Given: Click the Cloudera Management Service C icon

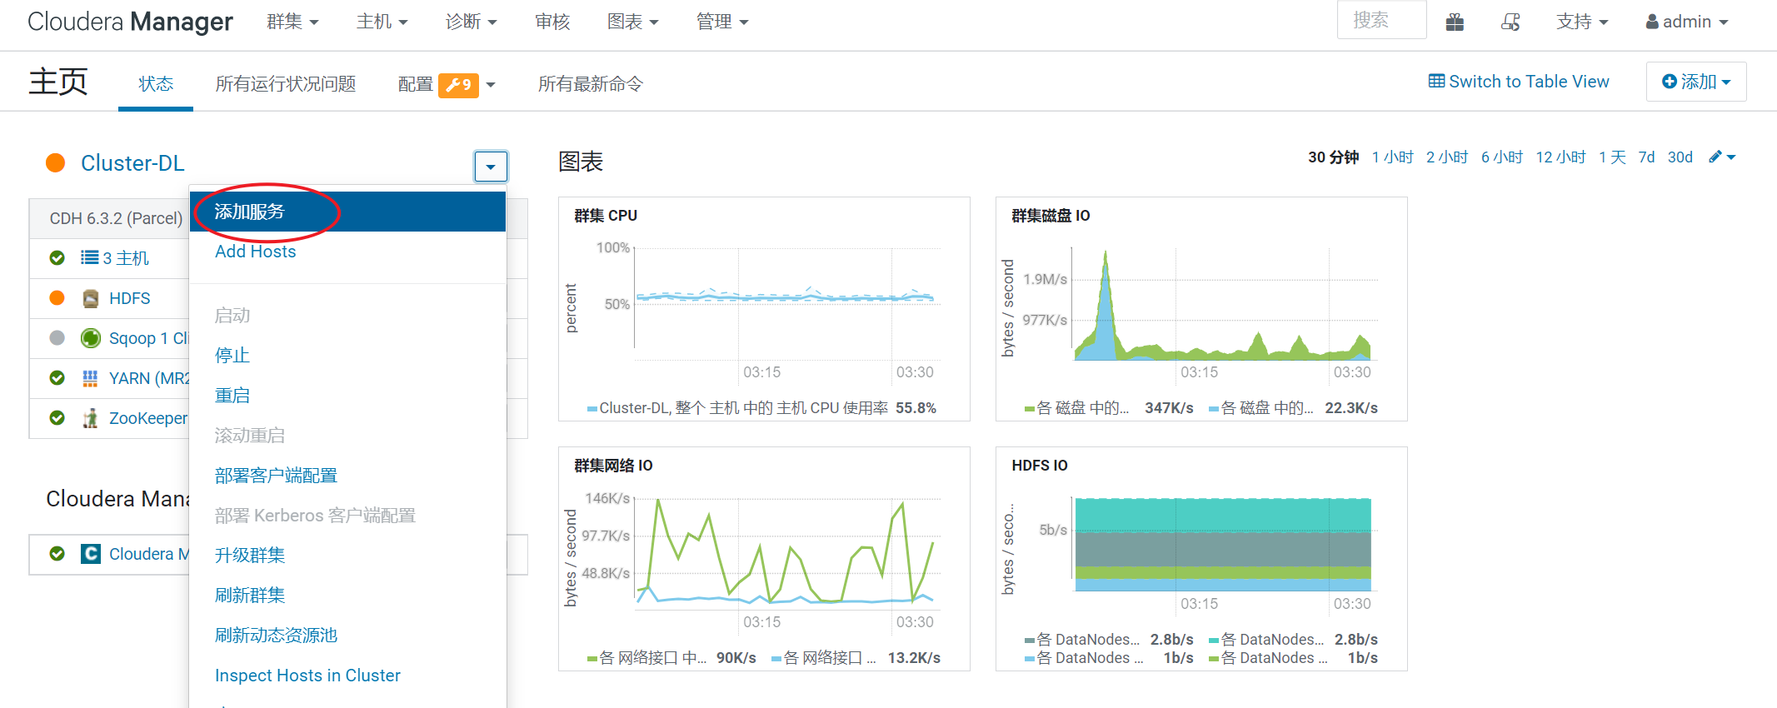Looking at the screenshot, I should 91,554.
